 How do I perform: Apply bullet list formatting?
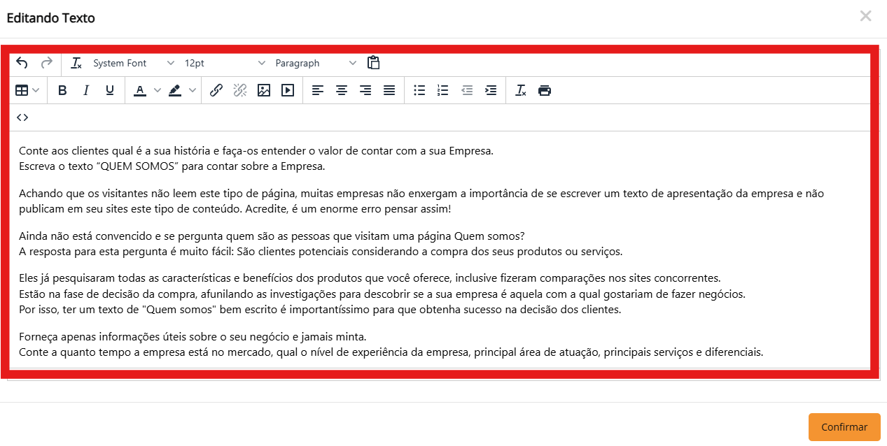click(x=419, y=90)
